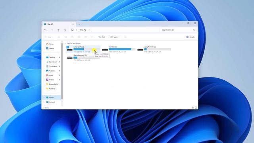254x143 pixels.
Task: Open the View dropdown menu
Action: point(115,37)
